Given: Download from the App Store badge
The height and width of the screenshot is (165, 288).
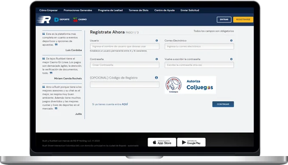Looking at the screenshot, I should (x=162, y=142).
